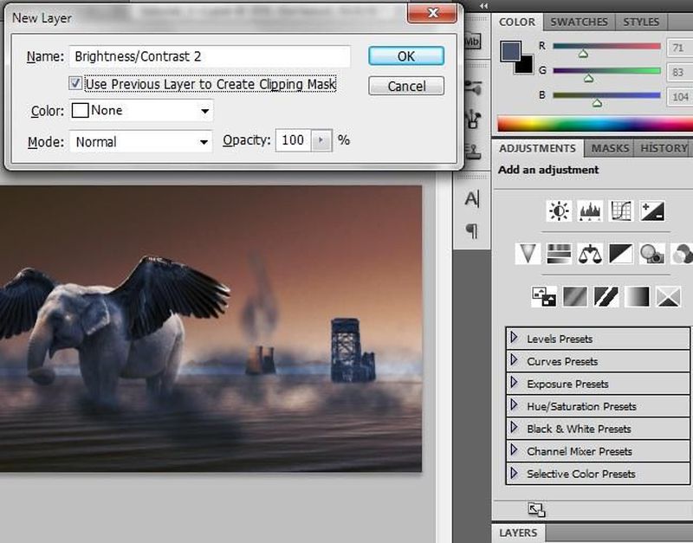Add a Brightness/Contrast adjustment
This screenshot has height=543, width=693.
(559, 210)
